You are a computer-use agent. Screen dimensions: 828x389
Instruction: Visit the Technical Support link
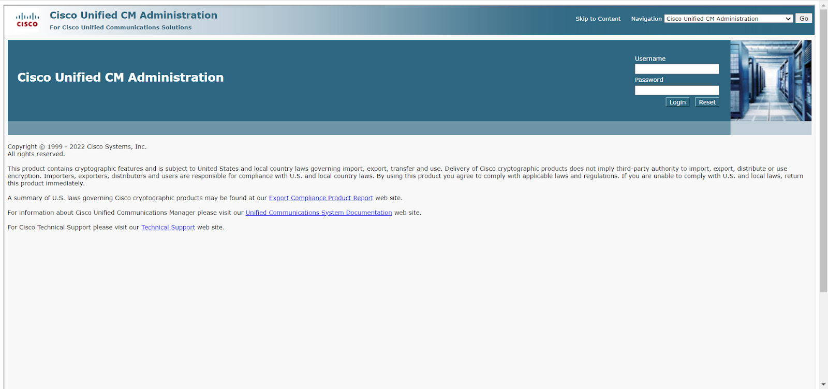[x=168, y=227]
